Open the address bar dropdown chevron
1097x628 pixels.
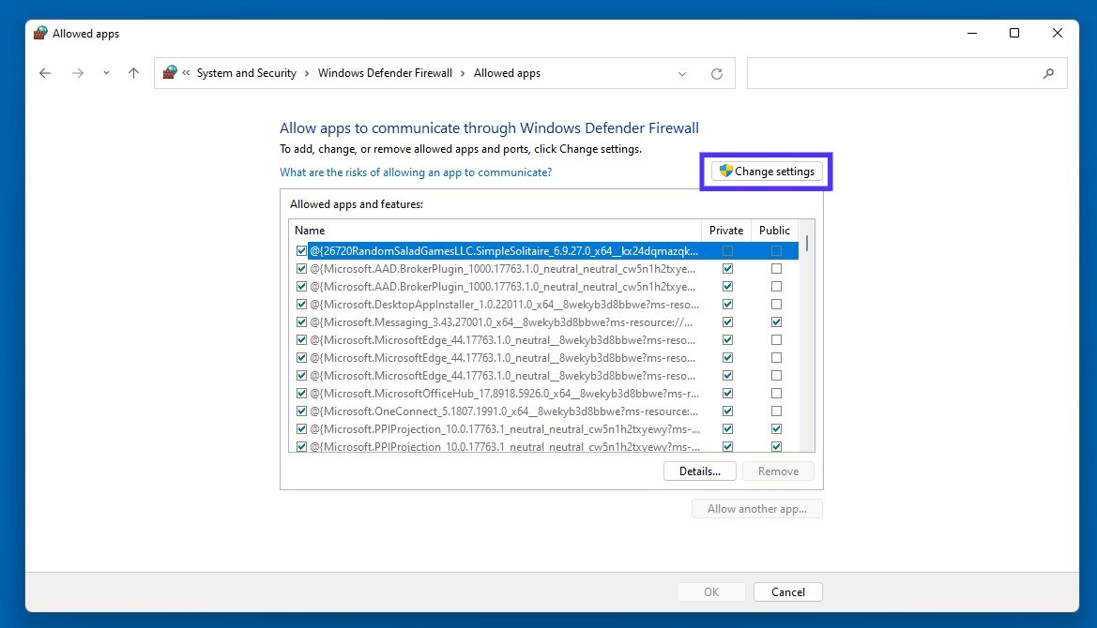pos(682,73)
